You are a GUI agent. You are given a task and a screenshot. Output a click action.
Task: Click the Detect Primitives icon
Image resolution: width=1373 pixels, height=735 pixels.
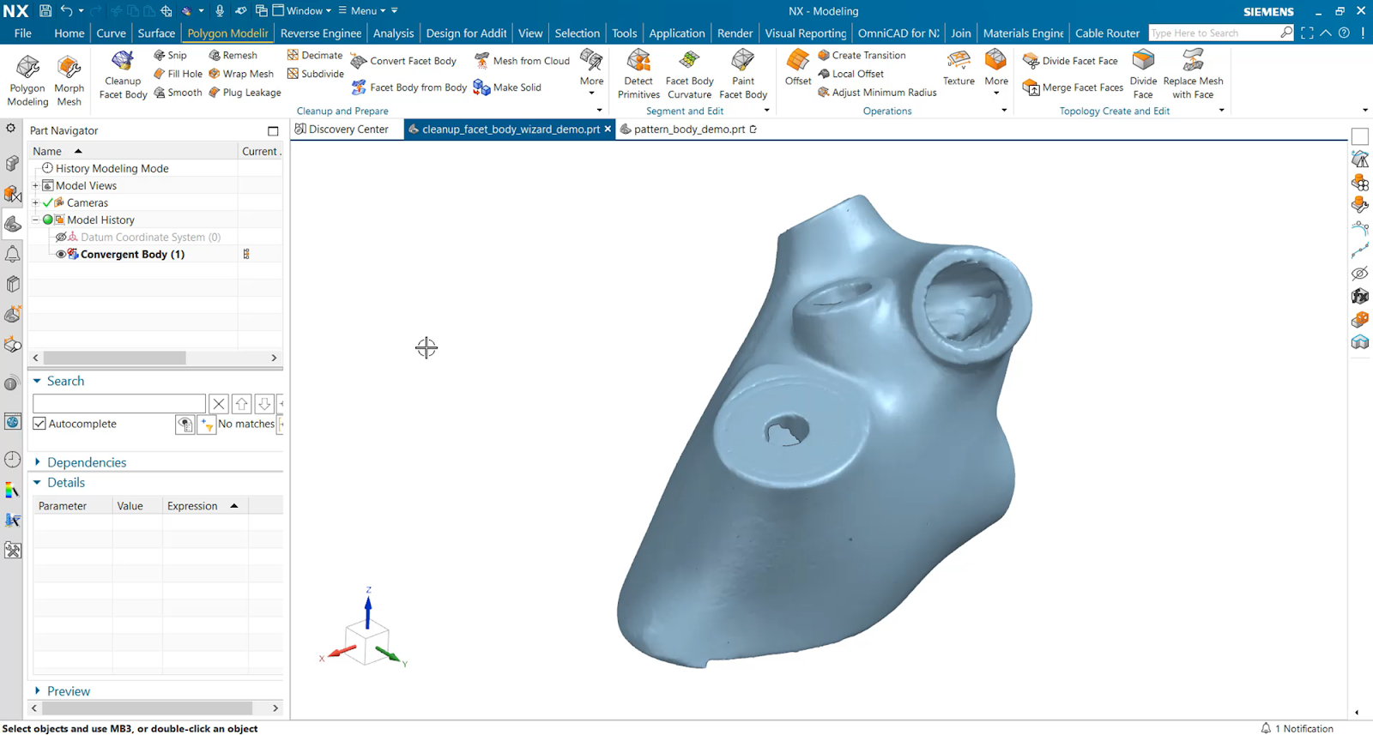(638, 62)
